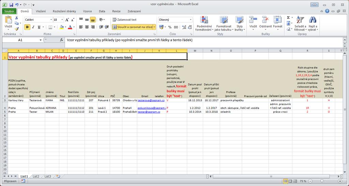Click email link tester@seznam.cz
Viewport: 349px width, 186px height.
[149, 112]
